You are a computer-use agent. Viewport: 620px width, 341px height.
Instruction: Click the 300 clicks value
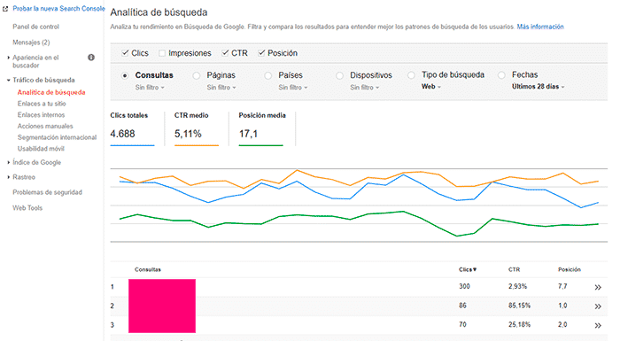(x=464, y=286)
